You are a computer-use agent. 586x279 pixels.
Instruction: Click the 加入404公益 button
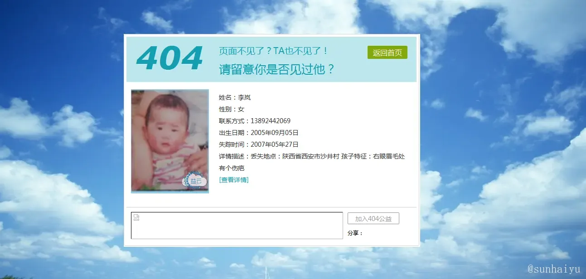(x=373, y=218)
